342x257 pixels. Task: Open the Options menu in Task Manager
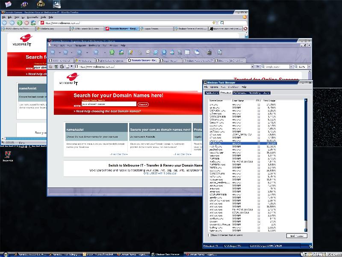tap(214, 87)
